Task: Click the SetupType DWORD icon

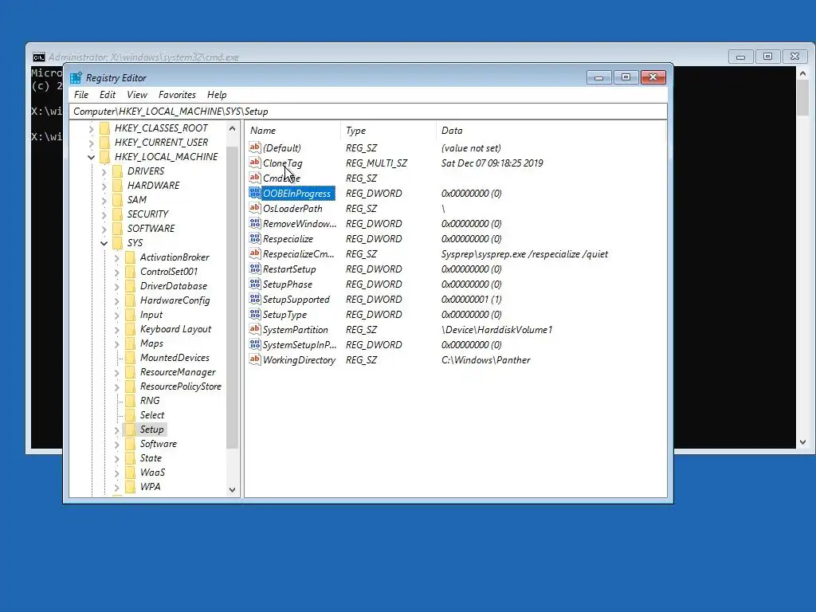Action: click(x=254, y=314)
